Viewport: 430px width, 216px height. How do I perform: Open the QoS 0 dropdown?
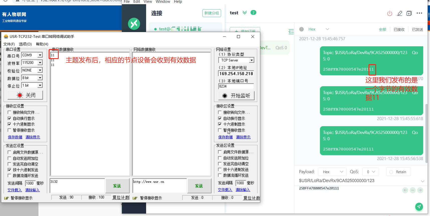[x=371, y=172]
